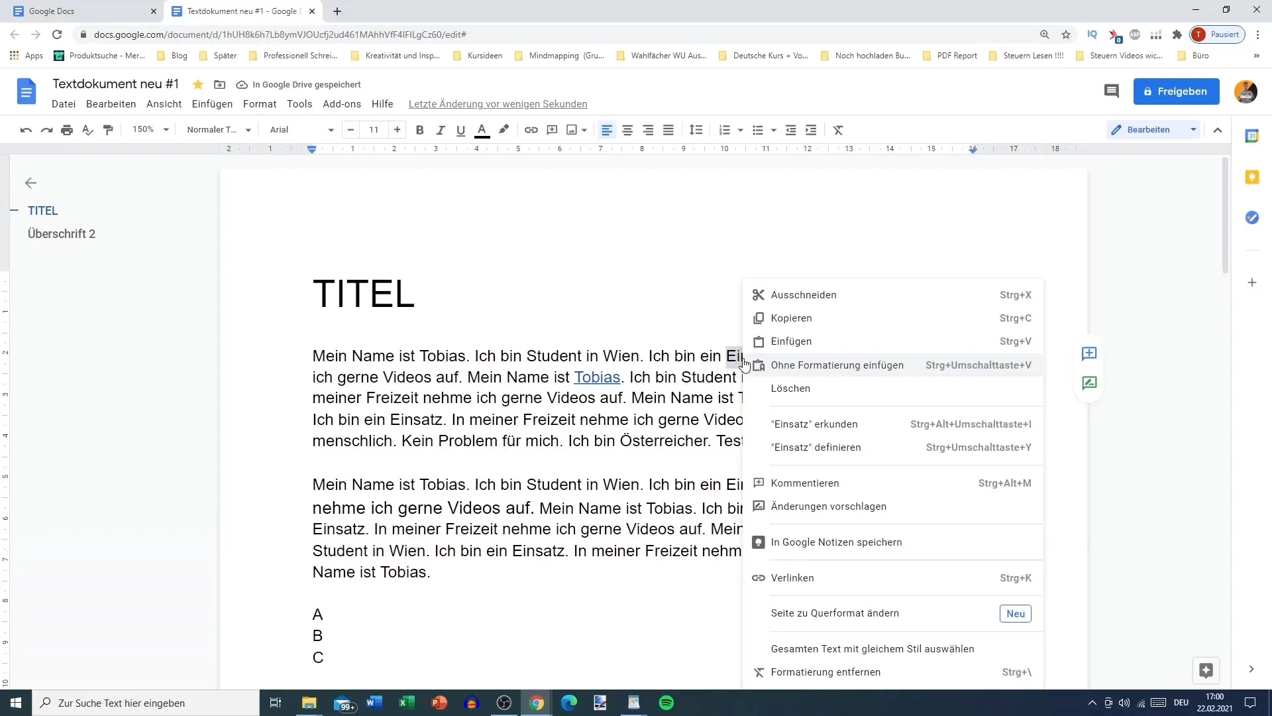Click the Bold formatting icon
The height and width of the screenshot is (716, 1272).
click(x=419, y=129)
